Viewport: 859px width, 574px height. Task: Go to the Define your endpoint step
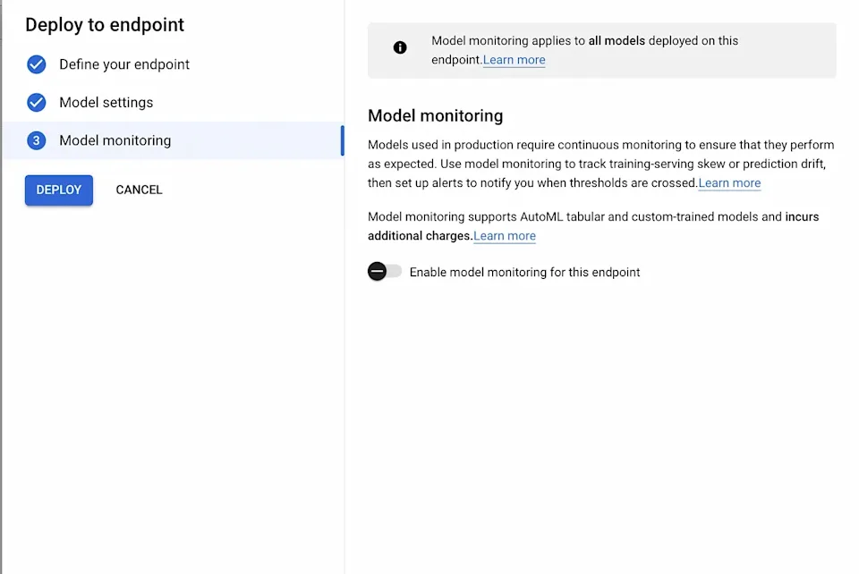click(x=124, y=64)
